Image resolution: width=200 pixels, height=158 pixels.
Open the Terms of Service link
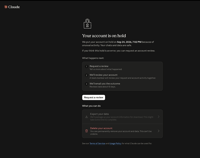point(97,143)
